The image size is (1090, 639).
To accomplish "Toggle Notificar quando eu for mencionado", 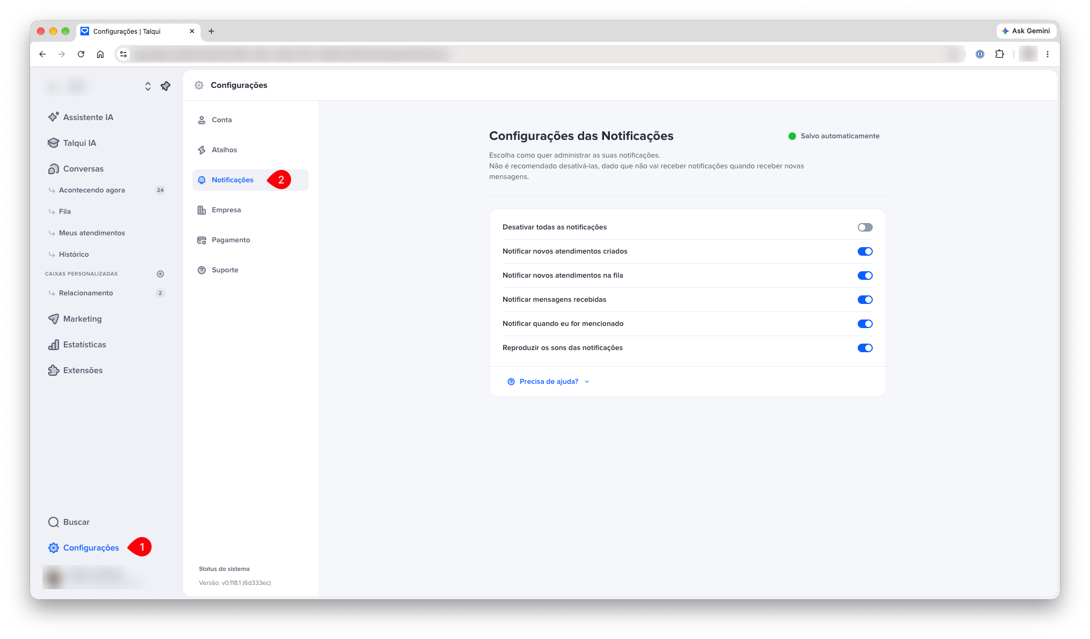I will tap(865, 324).
